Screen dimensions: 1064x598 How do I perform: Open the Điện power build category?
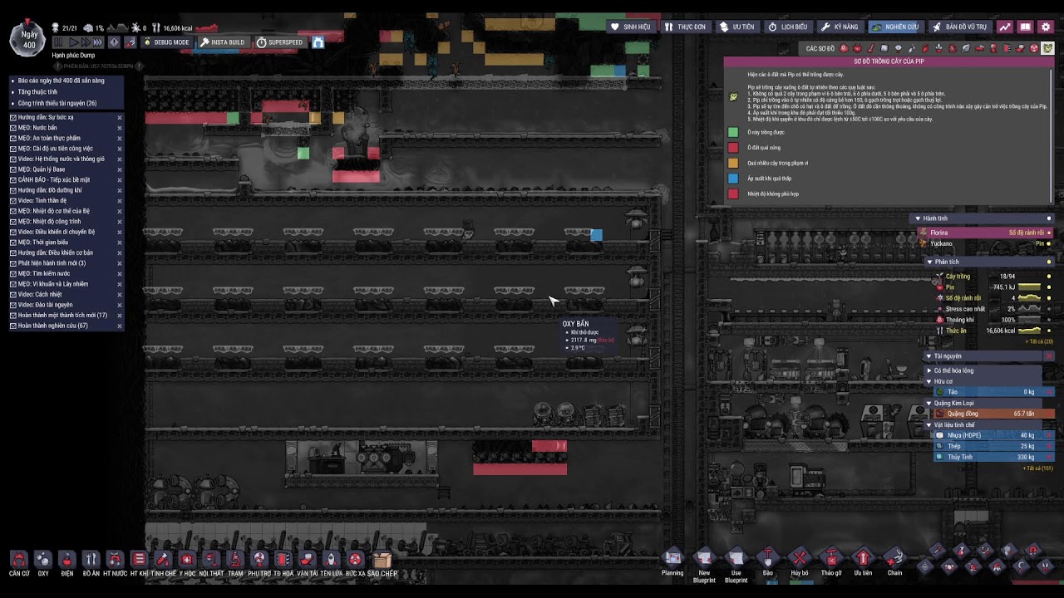(67, 561)
